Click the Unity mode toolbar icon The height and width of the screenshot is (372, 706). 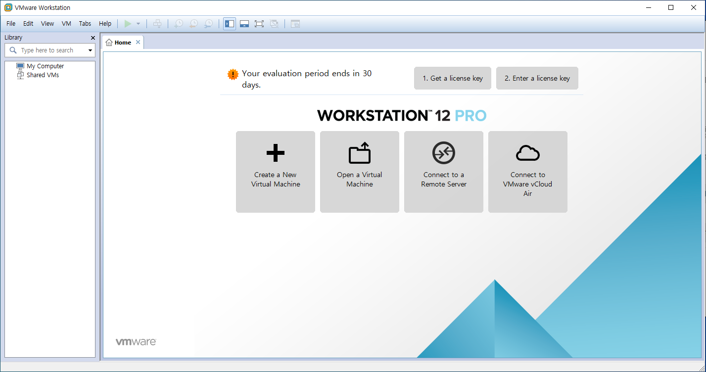click(x=274, y=23)
